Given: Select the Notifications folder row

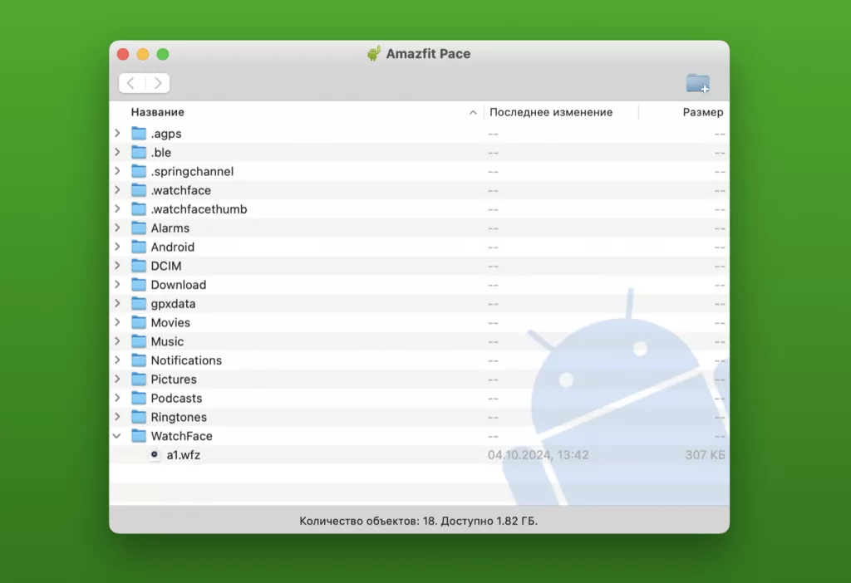Looking at the screenshot, I should 186,360.
